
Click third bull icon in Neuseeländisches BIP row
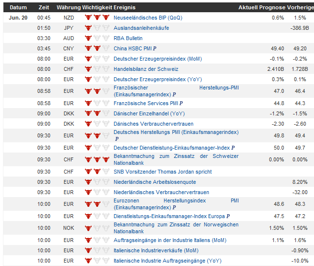point(106,18)
